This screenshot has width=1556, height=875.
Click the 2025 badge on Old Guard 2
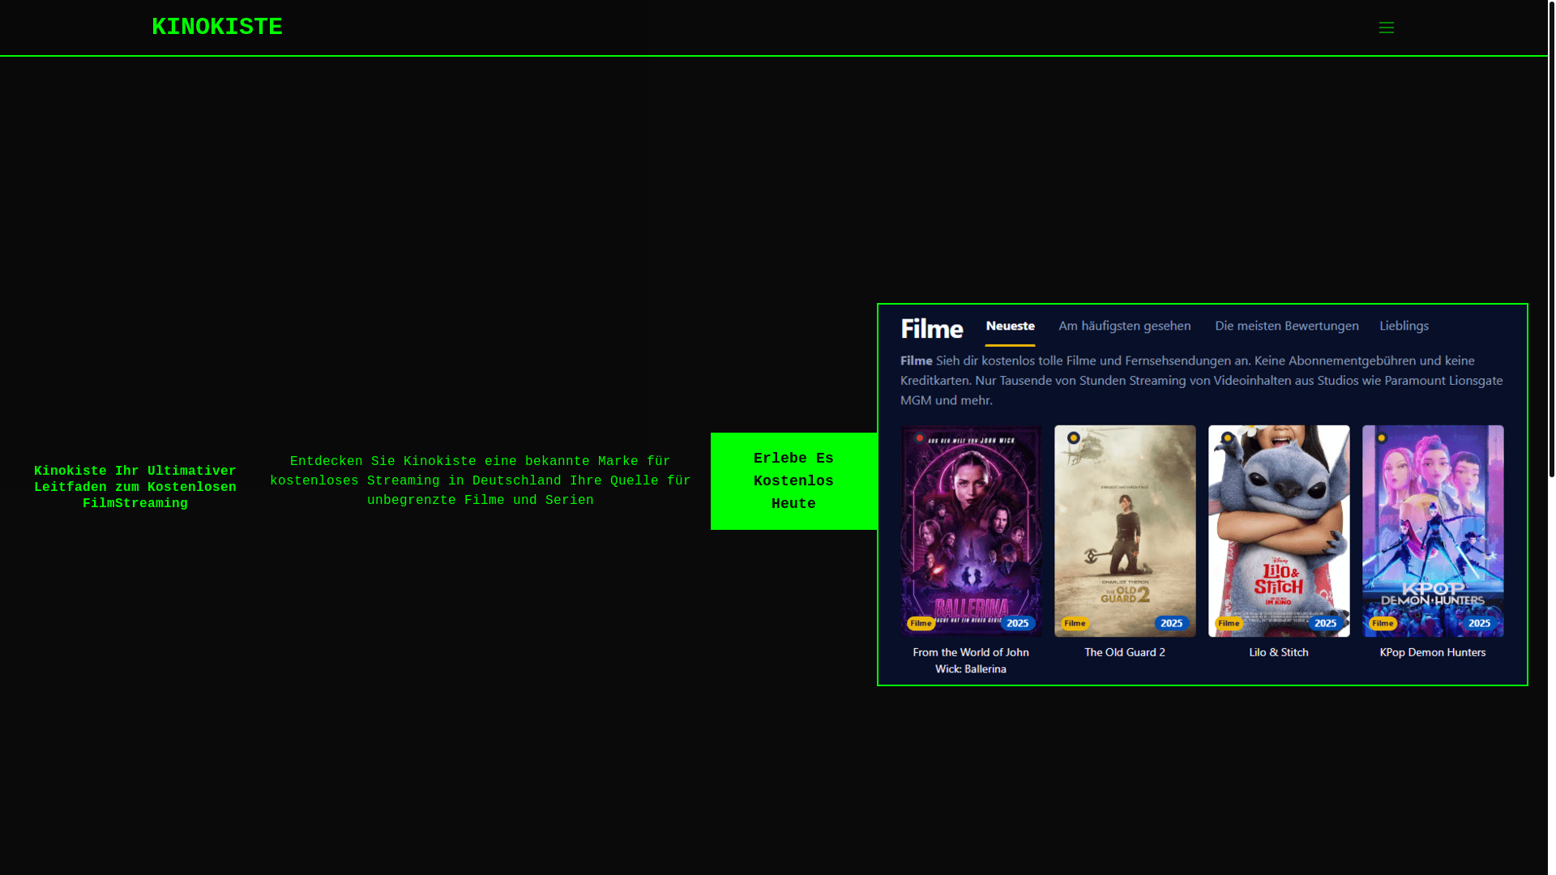1171,623
